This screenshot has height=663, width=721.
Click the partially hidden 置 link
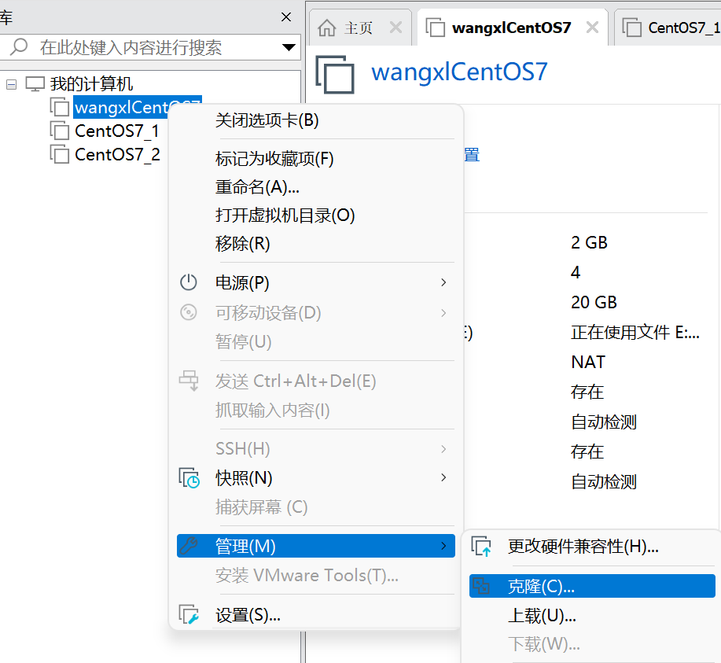pos(472,155)
